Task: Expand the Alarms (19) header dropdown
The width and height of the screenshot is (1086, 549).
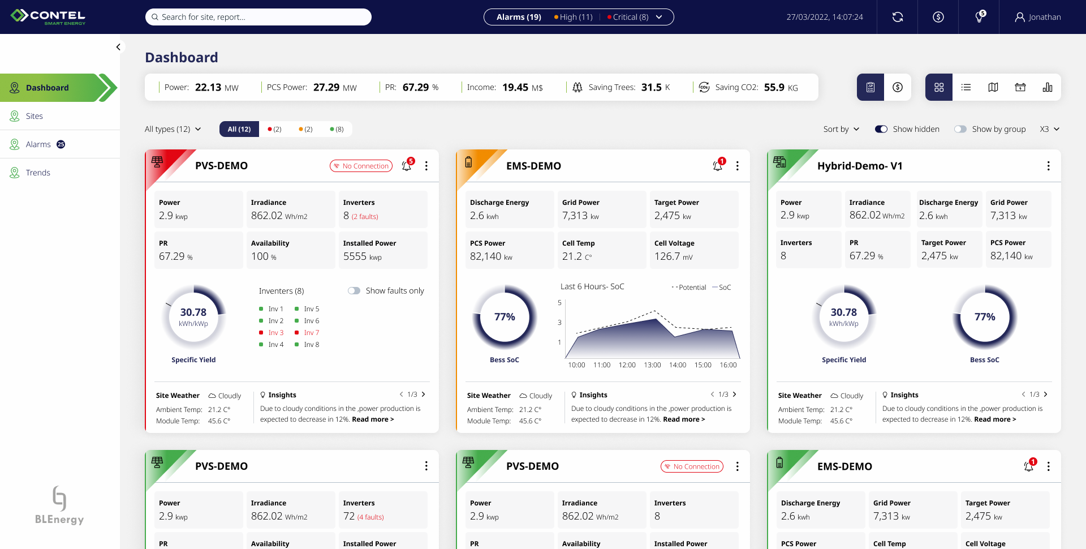Action: tap(579, 17)
